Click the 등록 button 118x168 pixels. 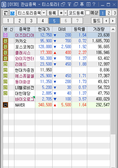point(52,13)
